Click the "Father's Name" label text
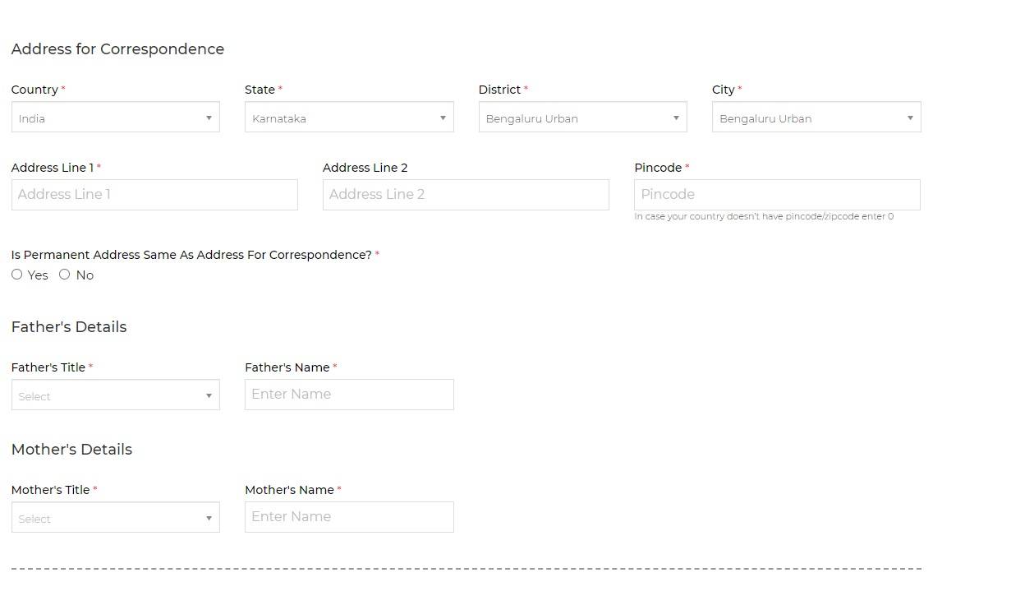Viewport: 1034px width, 605px height. click(287, 367)
